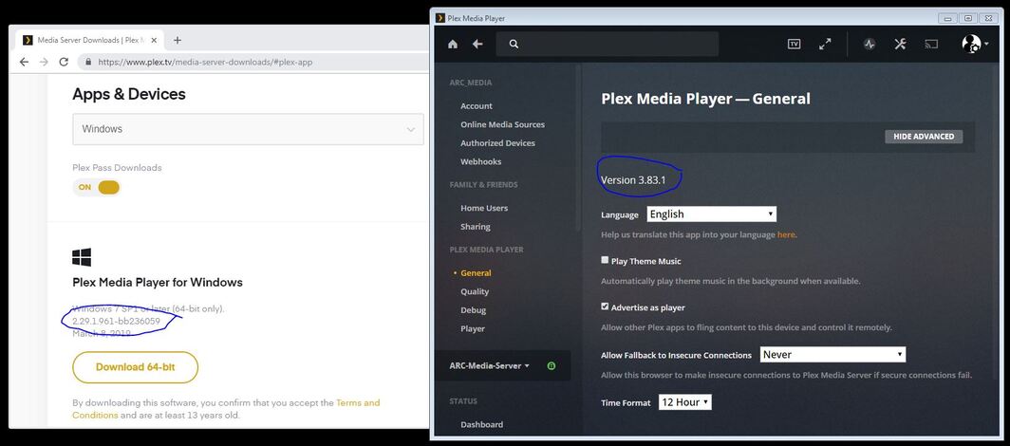Image resolution: width=1010 pixels, height=446 pixels.
Task: Click the Version 3.83.1 text
Action: (x=633, y=181)
